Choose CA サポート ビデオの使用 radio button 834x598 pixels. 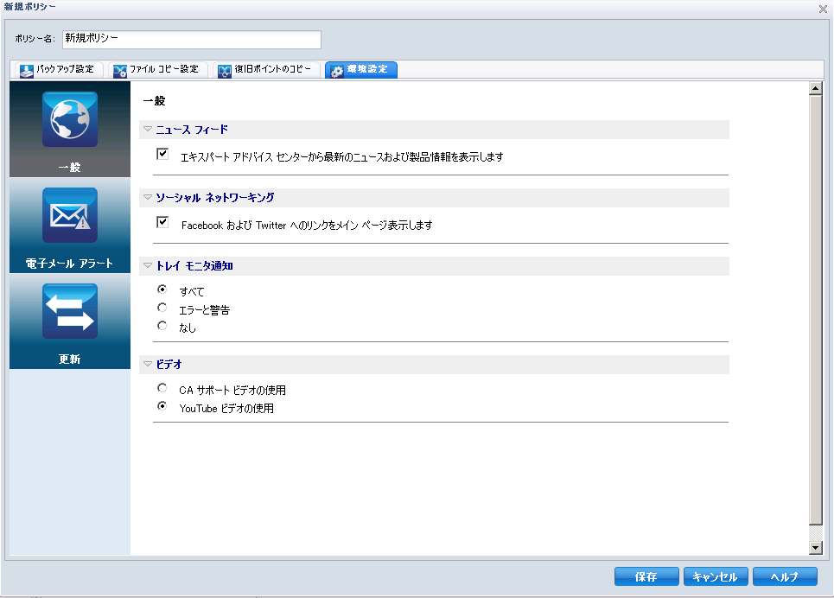pyautogui.click(x=162, y=388)
